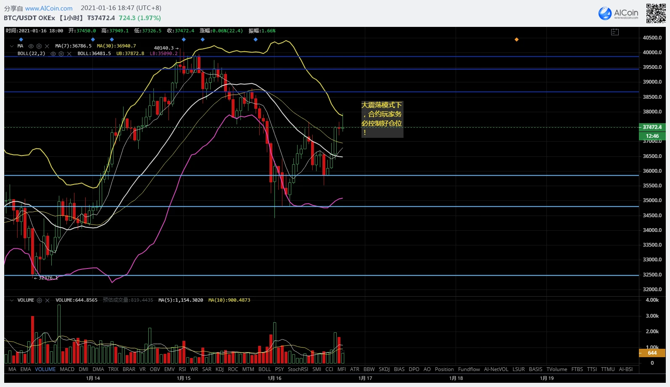The height and width of the screenshot is (387, 670).
Task: Collapse the VOLUME panel legend chevron
Action: click(x=12, y=300)
